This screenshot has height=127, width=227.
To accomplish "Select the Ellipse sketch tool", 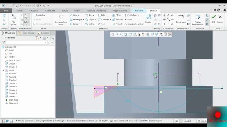I will [x=90, y=20].
